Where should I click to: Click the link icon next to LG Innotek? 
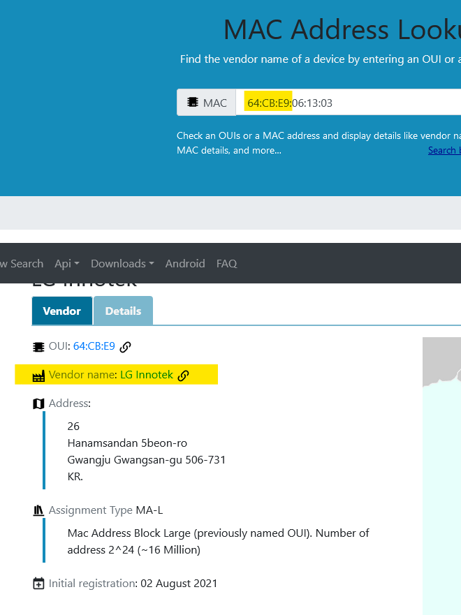coord(183,376)
